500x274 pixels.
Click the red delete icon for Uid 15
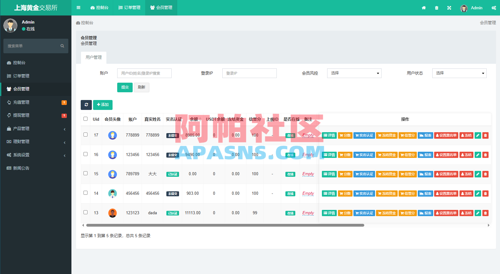485,174
